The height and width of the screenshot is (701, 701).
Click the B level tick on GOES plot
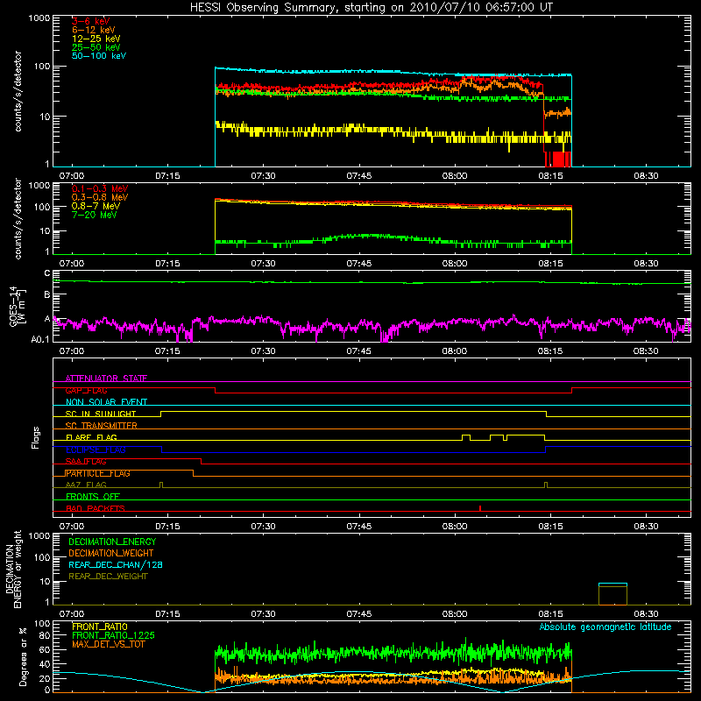pyautogui.click(x=47, y=294)
